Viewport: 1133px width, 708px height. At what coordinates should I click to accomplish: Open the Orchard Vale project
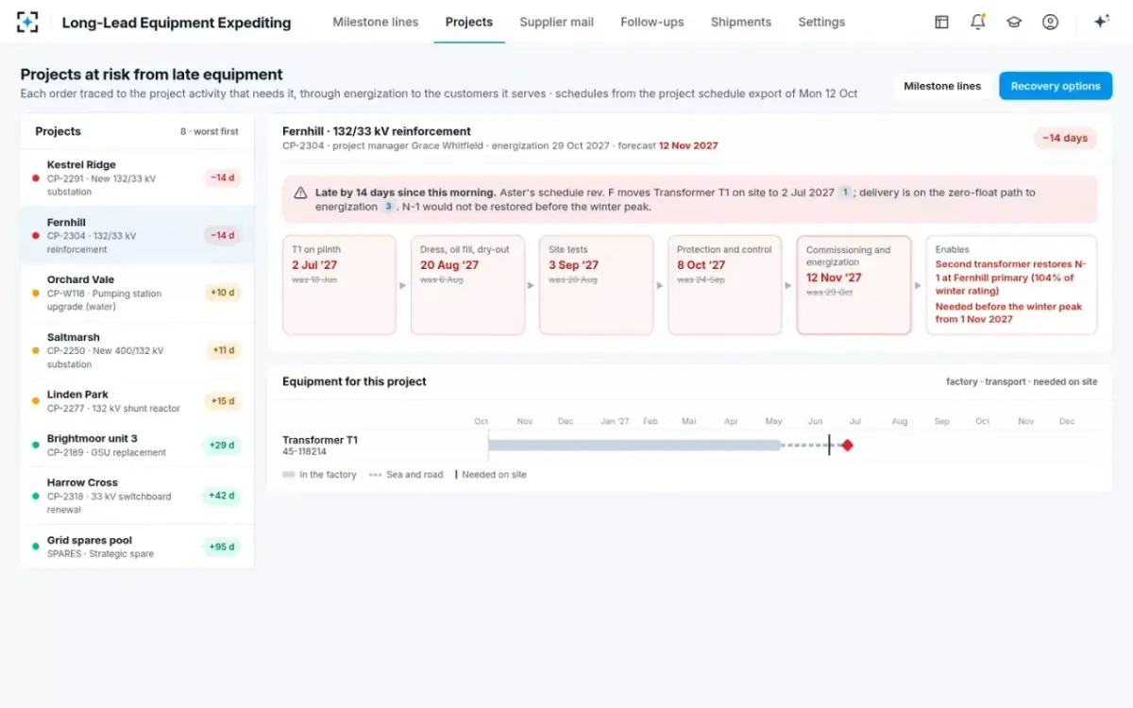(137, 293)
